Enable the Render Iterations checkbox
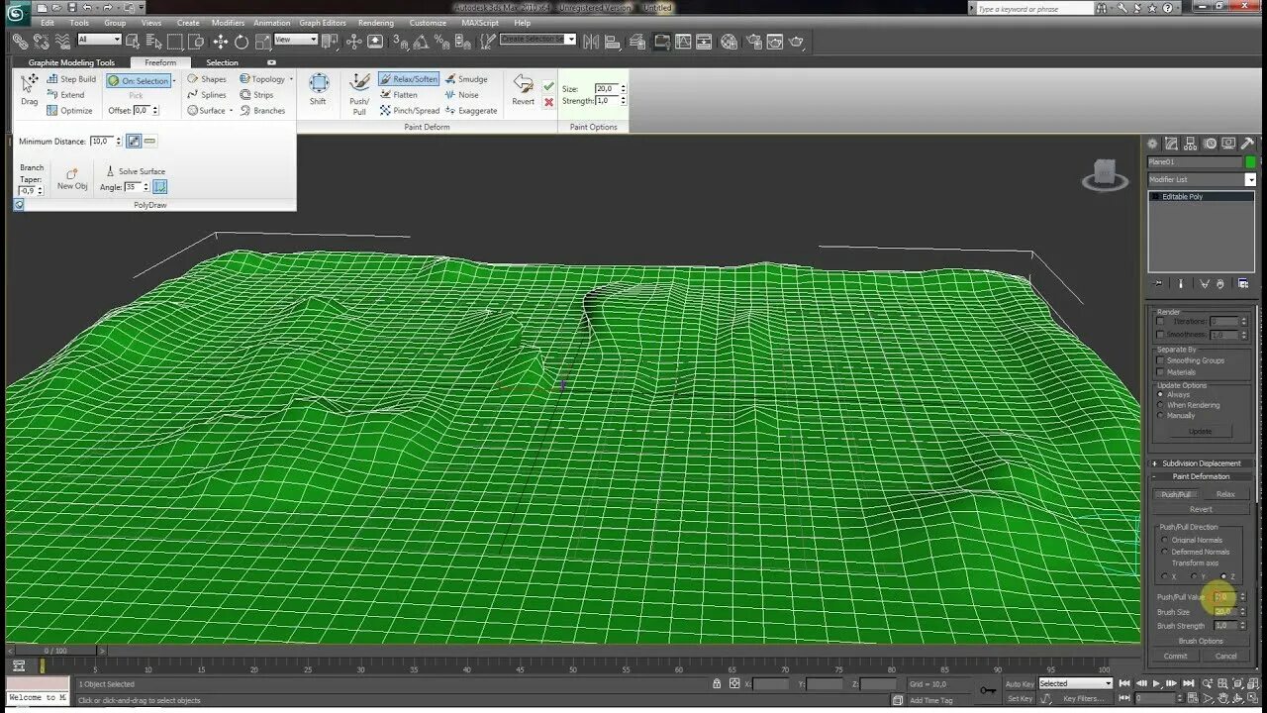The image size is (1267, 713). [x=1160, y=321]
